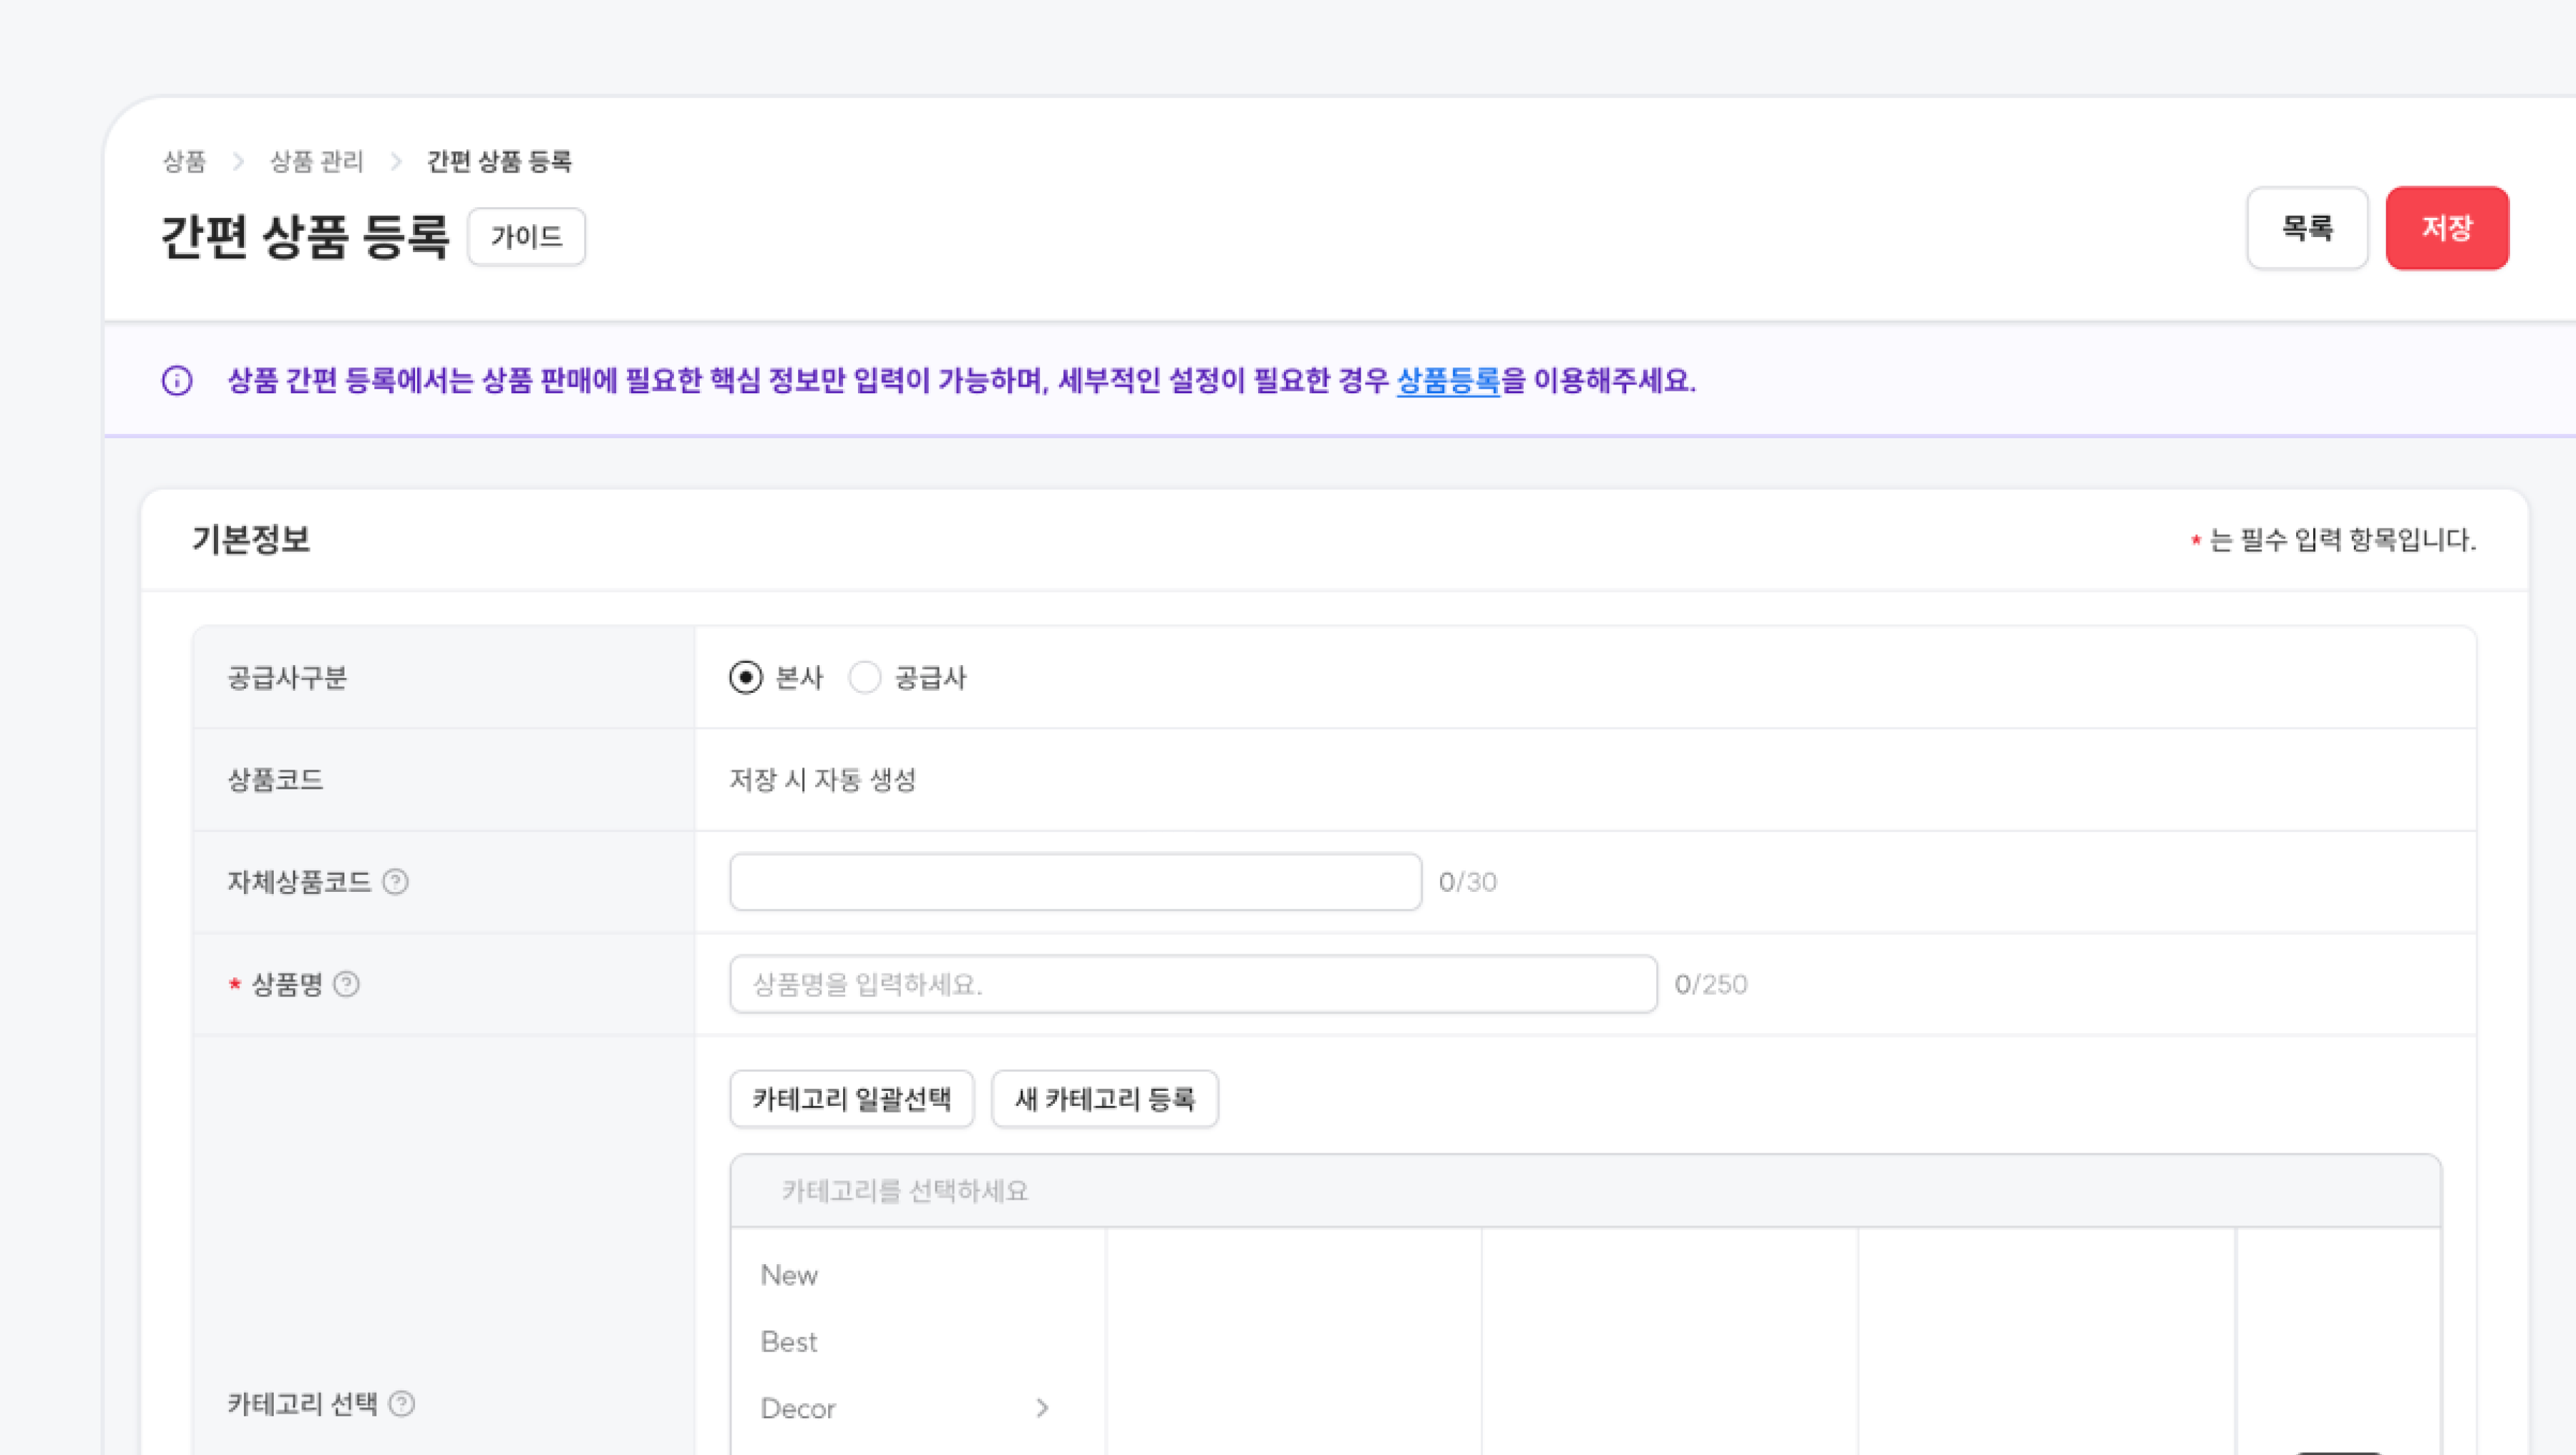Click the 공급사구분 label

tap(287, 678)
